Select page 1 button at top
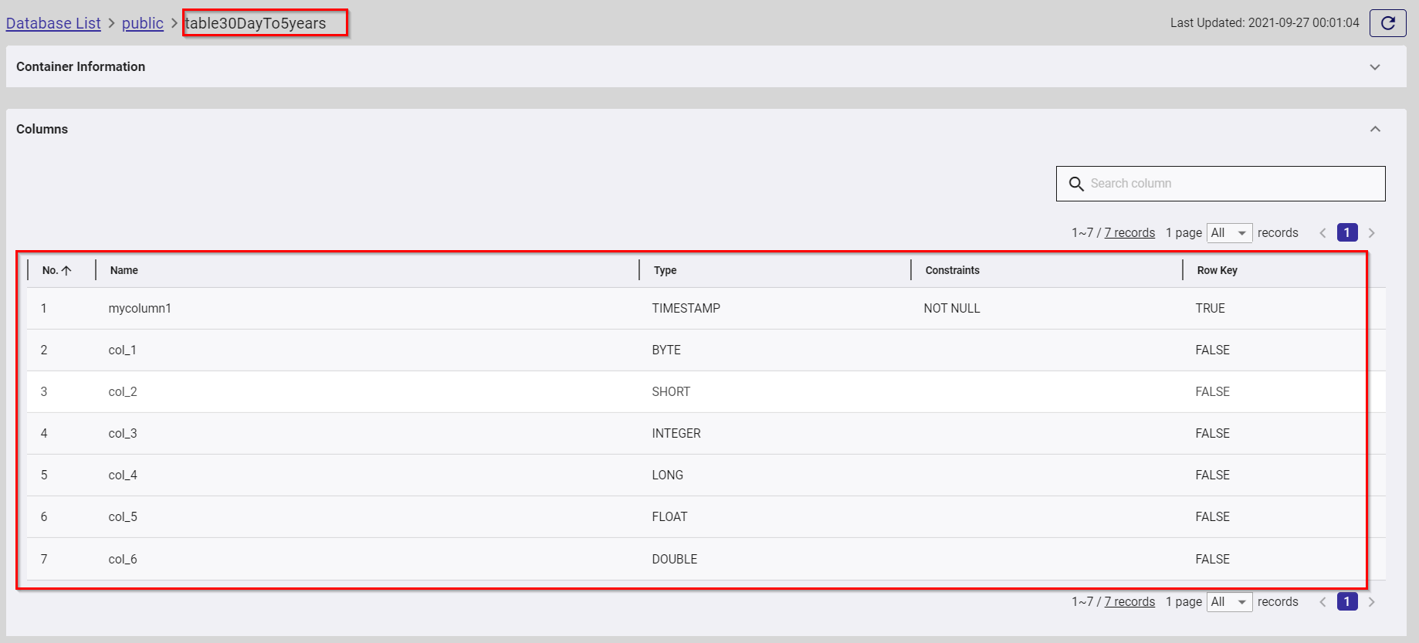The image size is (1419, 643). point(1347,233)
